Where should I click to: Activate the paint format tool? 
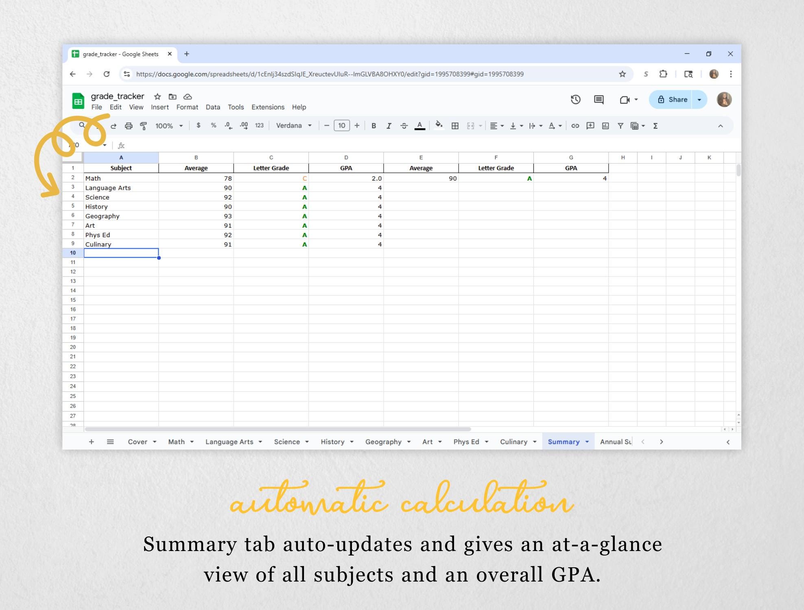(143, 126)
